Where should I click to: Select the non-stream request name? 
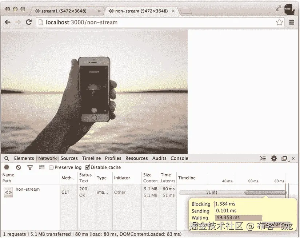pos(28,189)
